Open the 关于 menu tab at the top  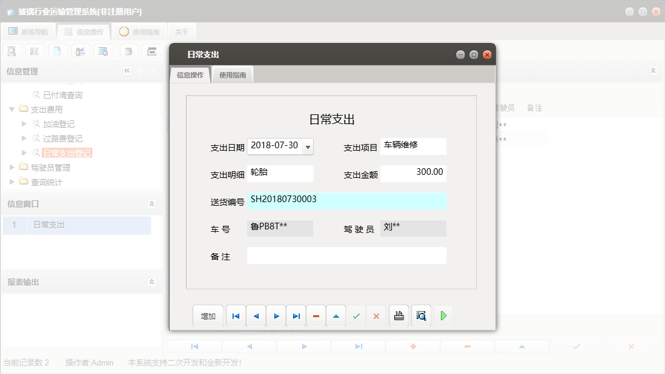coord(181,31)
